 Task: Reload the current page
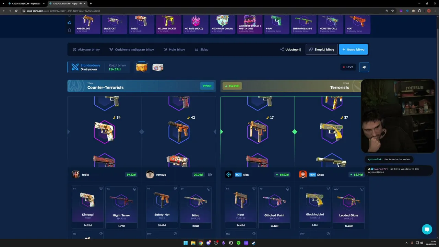point(16,11)
